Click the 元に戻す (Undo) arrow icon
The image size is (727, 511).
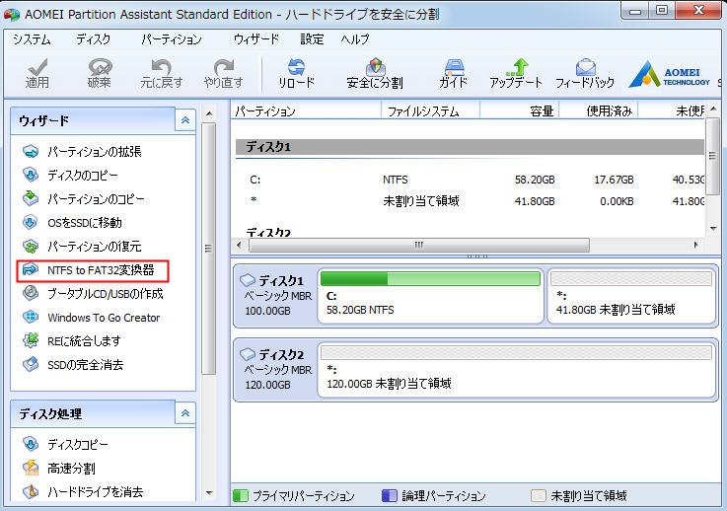(161, 66)
